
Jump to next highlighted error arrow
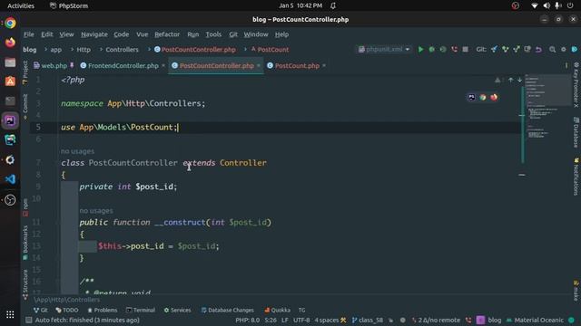point(519,80)
